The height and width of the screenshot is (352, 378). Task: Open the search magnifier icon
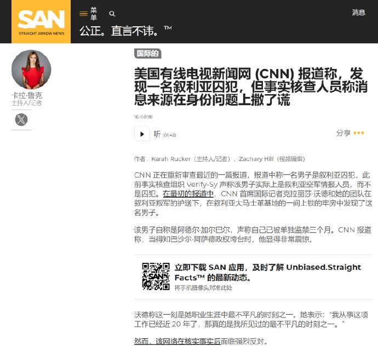[112, 14]
